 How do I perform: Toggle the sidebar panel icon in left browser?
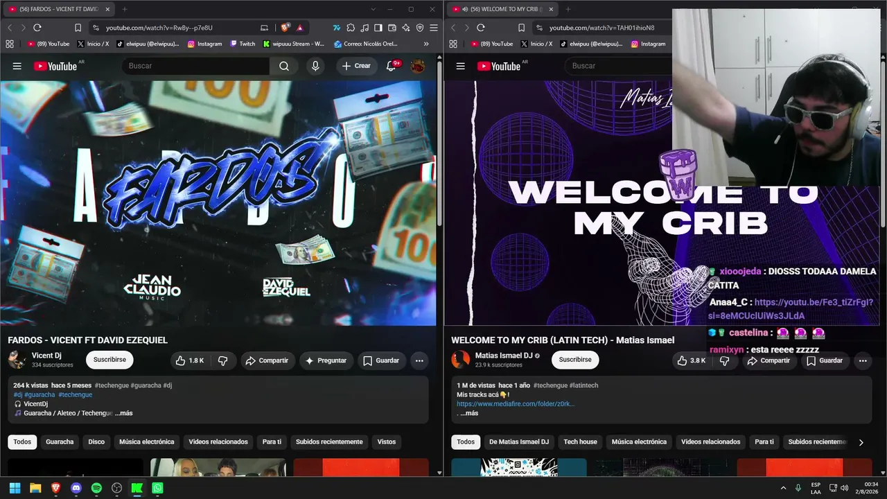click(378, 28)
